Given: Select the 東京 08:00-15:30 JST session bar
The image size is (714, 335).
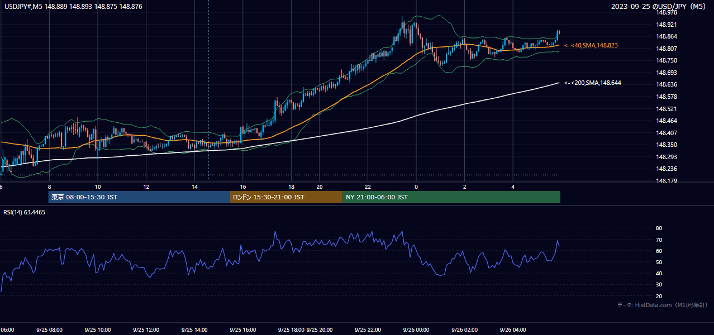Looking at the screenshot, I should coord(139,197).
